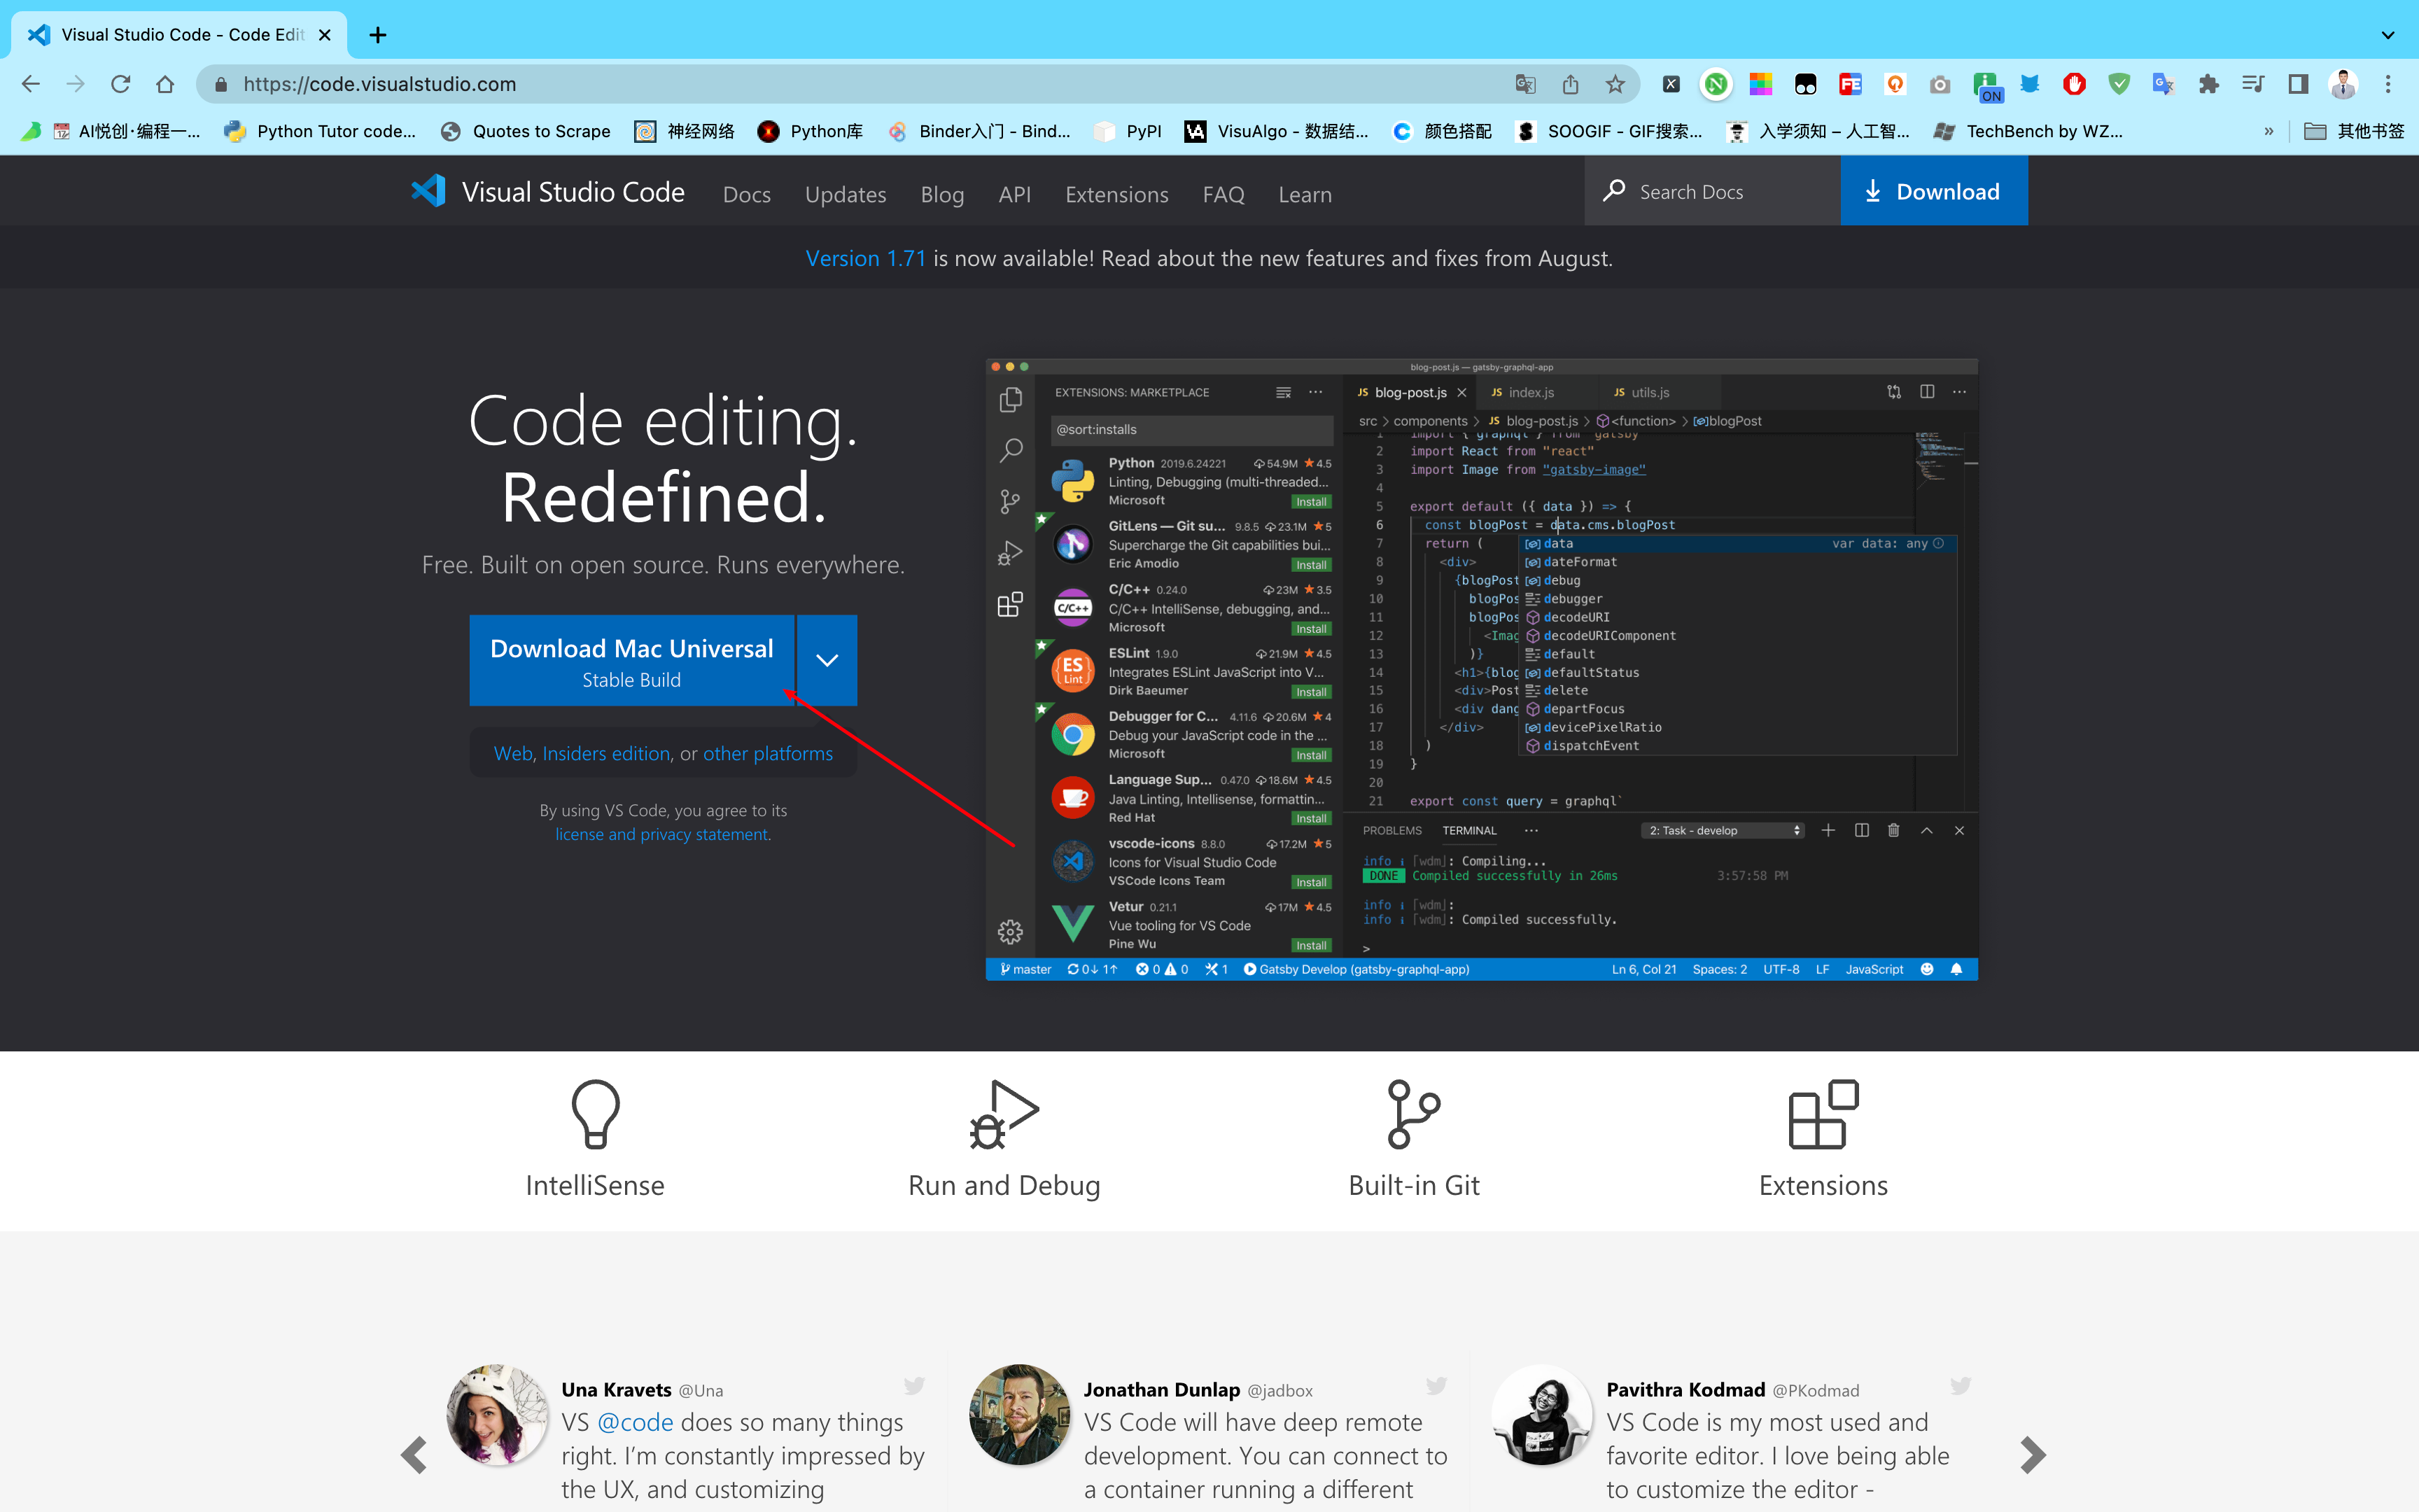Select the Visual Studio Code browser tab
Screen dimensions: 2419x1512
[180, 35]
